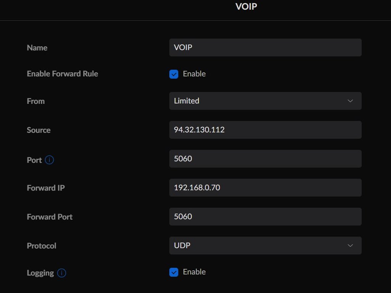Click the chevron arrow in the Protocol field
The width and height of the screenshot is (391, 293).
point(350,246)
